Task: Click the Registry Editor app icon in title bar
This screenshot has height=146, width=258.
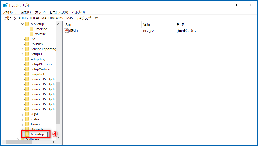Action: point(5,5)
